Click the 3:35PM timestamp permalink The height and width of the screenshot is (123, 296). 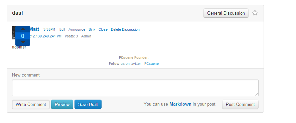[x=49, y=29]
